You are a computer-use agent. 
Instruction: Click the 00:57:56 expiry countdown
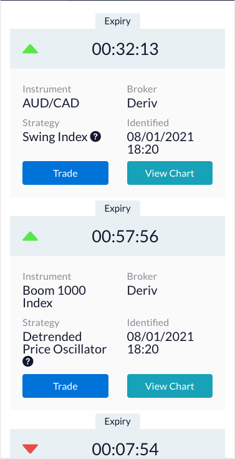[x=125, y=237]
